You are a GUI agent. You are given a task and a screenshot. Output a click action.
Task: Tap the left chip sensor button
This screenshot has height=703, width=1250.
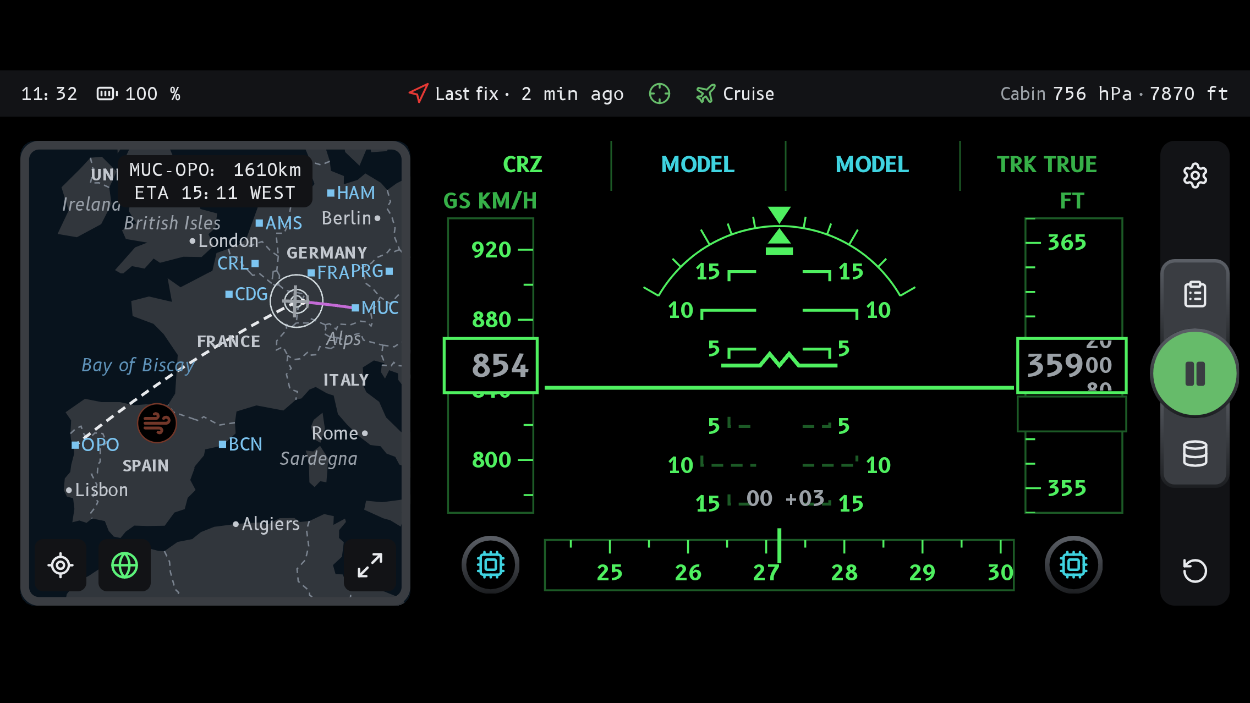pos(491,564)
